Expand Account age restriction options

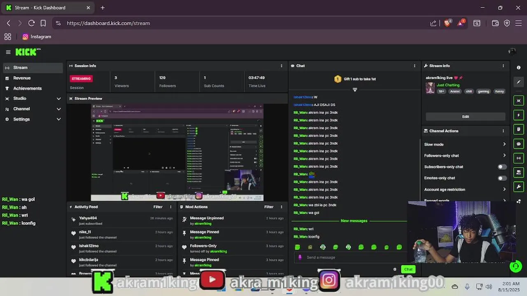(x=504, y=190)
